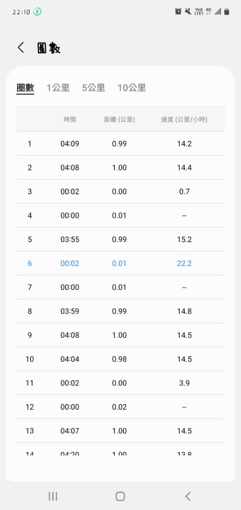Select lap 13 row with 04:07
241x510 pixels.
point(120,431)
